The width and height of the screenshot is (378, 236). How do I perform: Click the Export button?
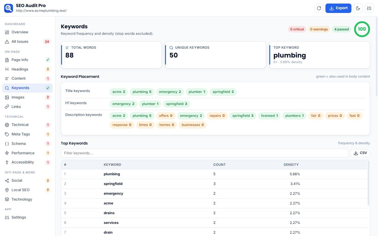pos(338,8)
